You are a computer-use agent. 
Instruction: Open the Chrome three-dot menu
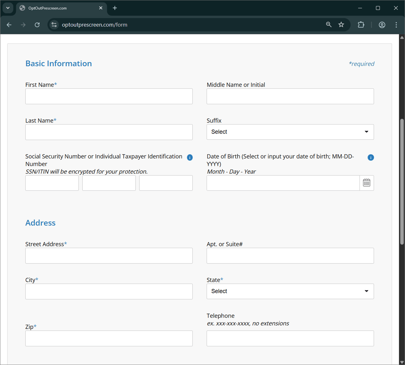click(396, 25)
